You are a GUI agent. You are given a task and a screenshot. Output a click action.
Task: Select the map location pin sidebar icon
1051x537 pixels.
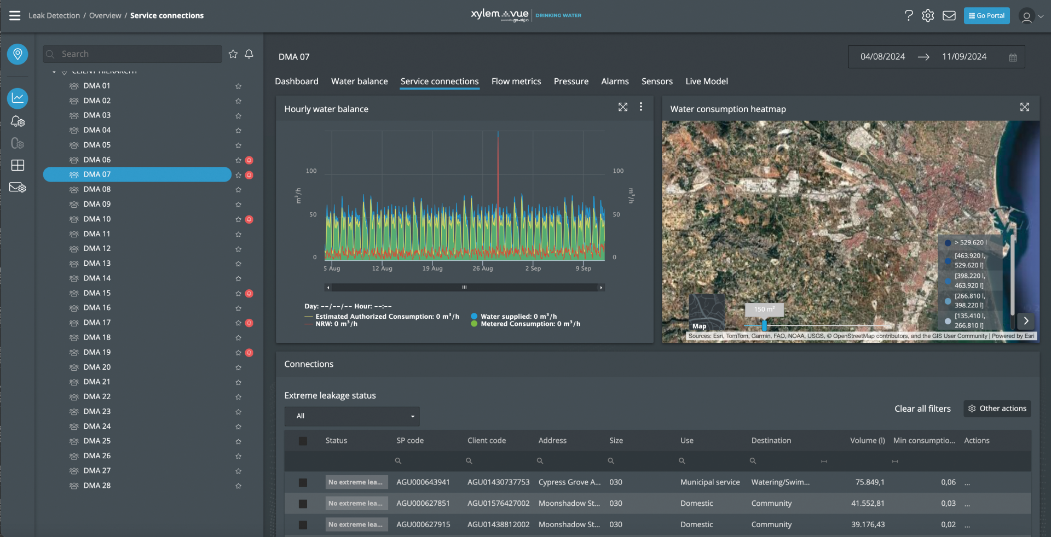coord(18,54)
